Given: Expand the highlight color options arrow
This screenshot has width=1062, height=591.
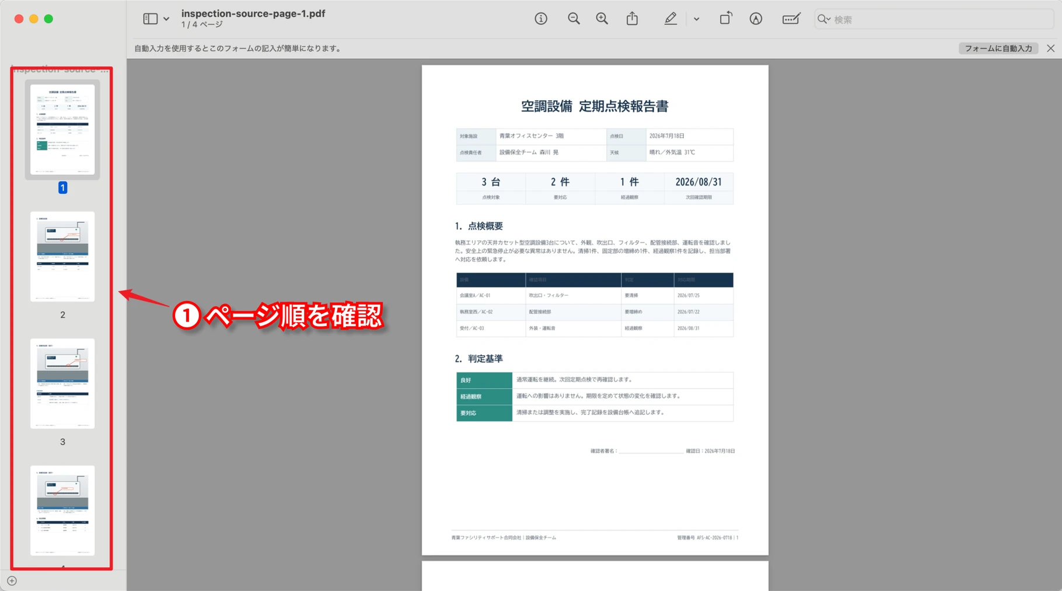Looking at the screenshot, I should [x=696, y=19].
